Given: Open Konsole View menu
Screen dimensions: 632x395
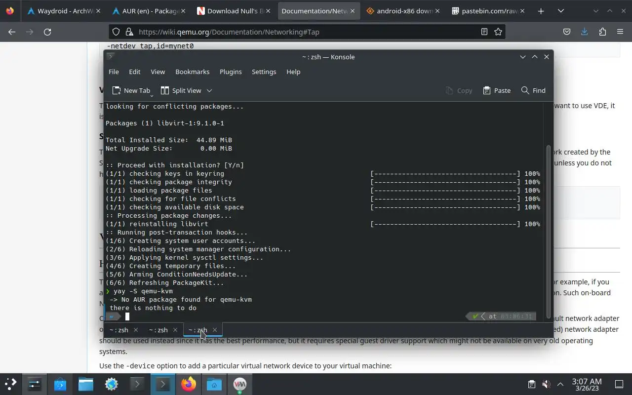Looking at the screenshot, I should (158, 72).
